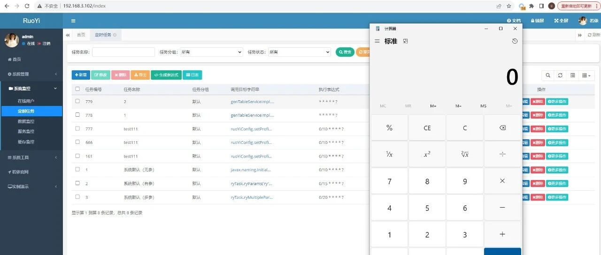601x255 pixels.
Task: Click the green 搜索 button
Action: point(345,52)
